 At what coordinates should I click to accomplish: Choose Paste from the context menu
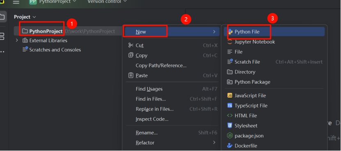(172, 75)
